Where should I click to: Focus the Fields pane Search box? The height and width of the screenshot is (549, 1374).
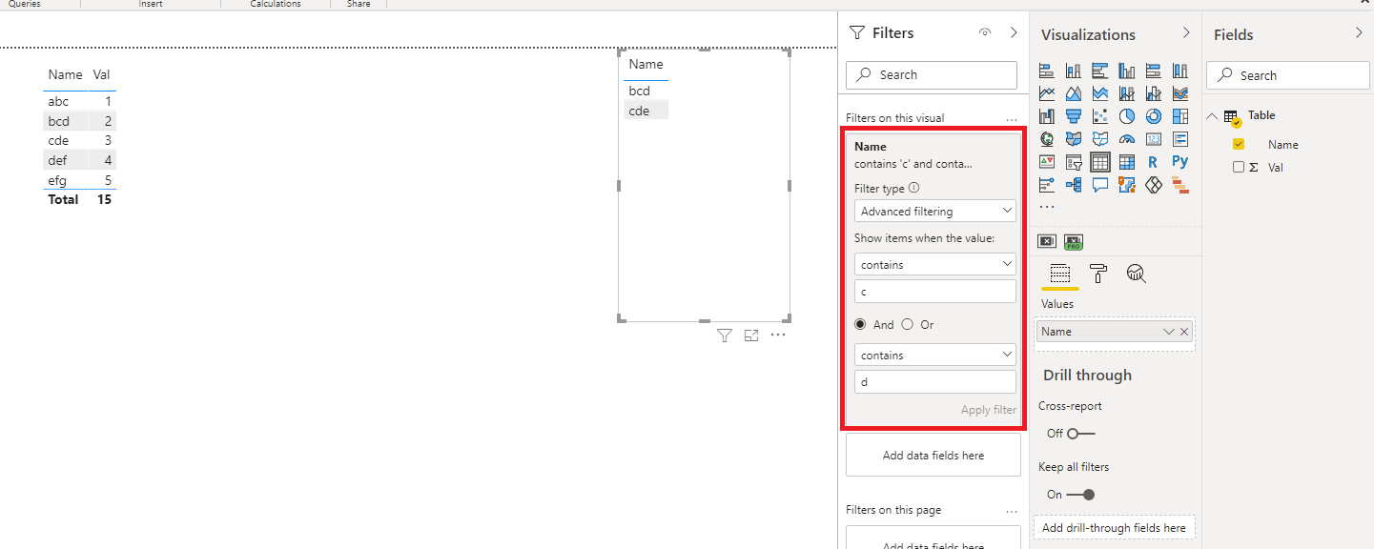pos(1288,75)
